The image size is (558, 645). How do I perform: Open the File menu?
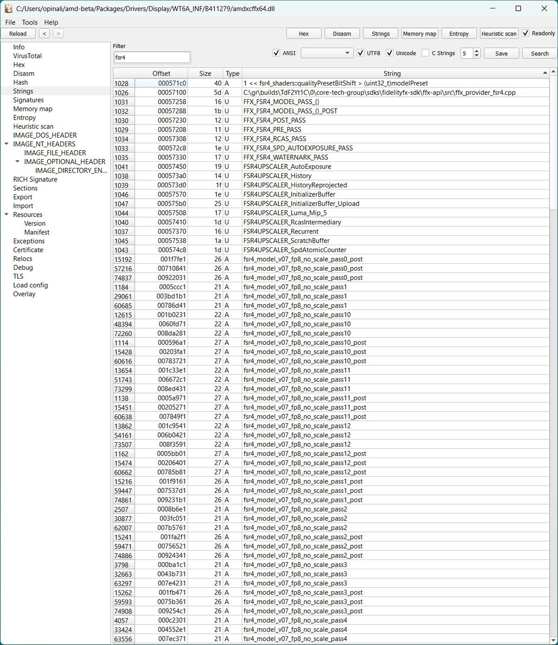[x=10, y=22]
